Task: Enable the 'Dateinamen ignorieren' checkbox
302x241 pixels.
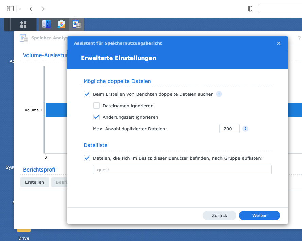Action: (x=96, y=106)
